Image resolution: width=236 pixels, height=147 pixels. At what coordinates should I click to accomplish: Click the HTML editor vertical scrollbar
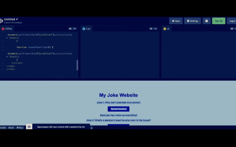(77, 65)
